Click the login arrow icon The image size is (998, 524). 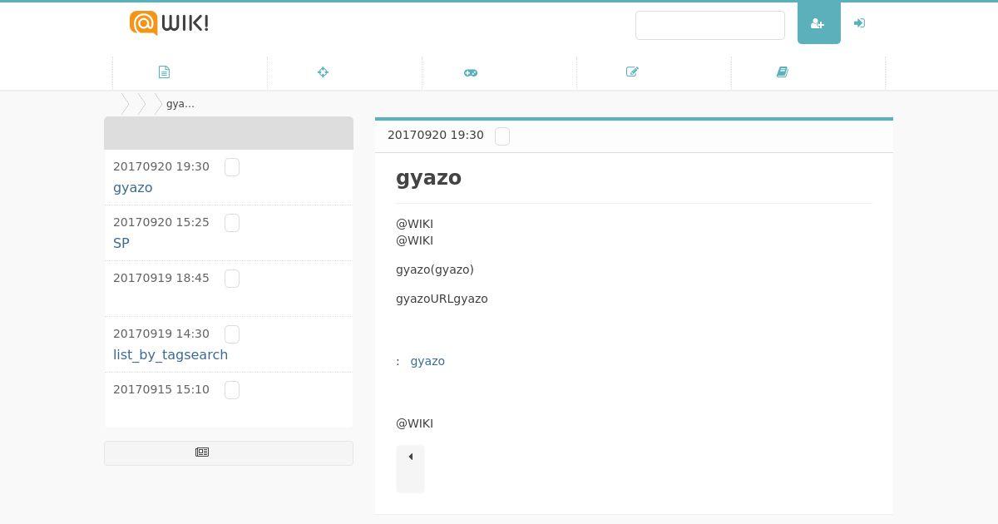tap(860, 23)
